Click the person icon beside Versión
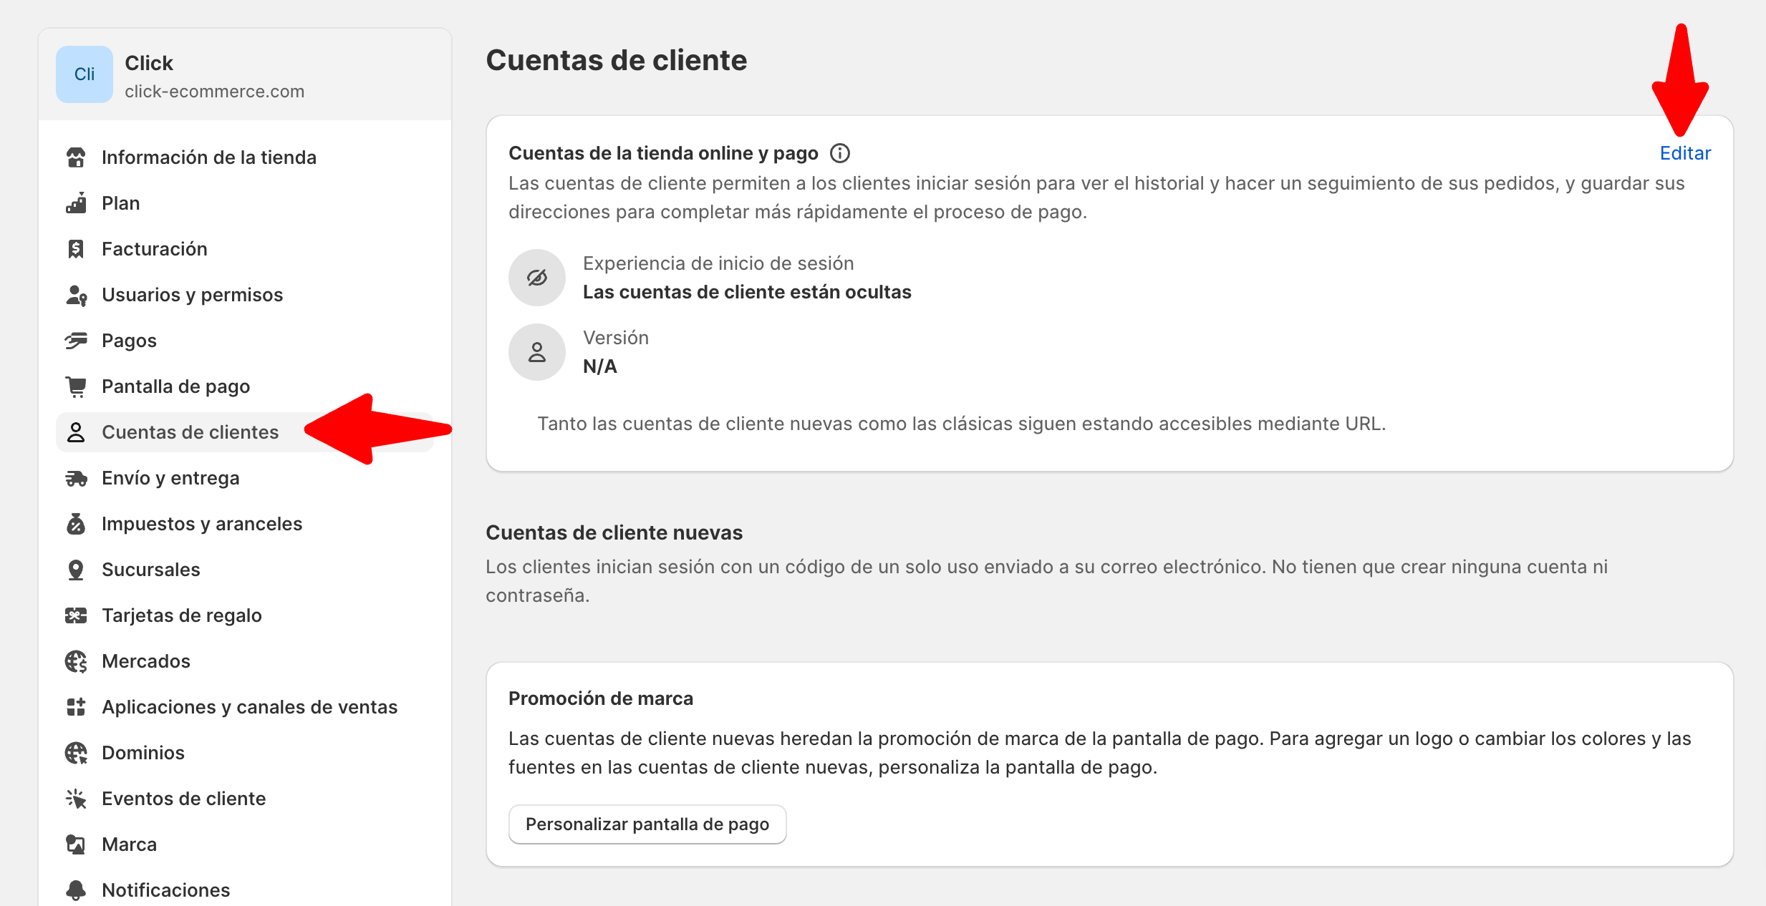This screenshot has height=906, width=1766. pyautogui.click(x=537, y=352)
